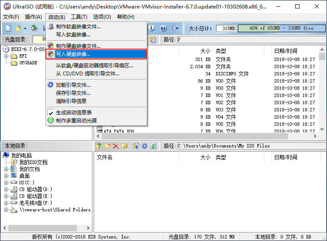Click the blue info icon in toolbar
This screenshot has height=241, width=327.
pos(151,28)
